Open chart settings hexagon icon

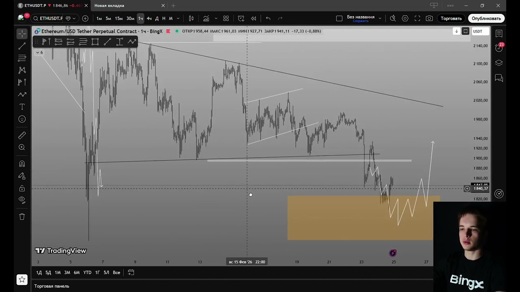[x=405, y=18]
